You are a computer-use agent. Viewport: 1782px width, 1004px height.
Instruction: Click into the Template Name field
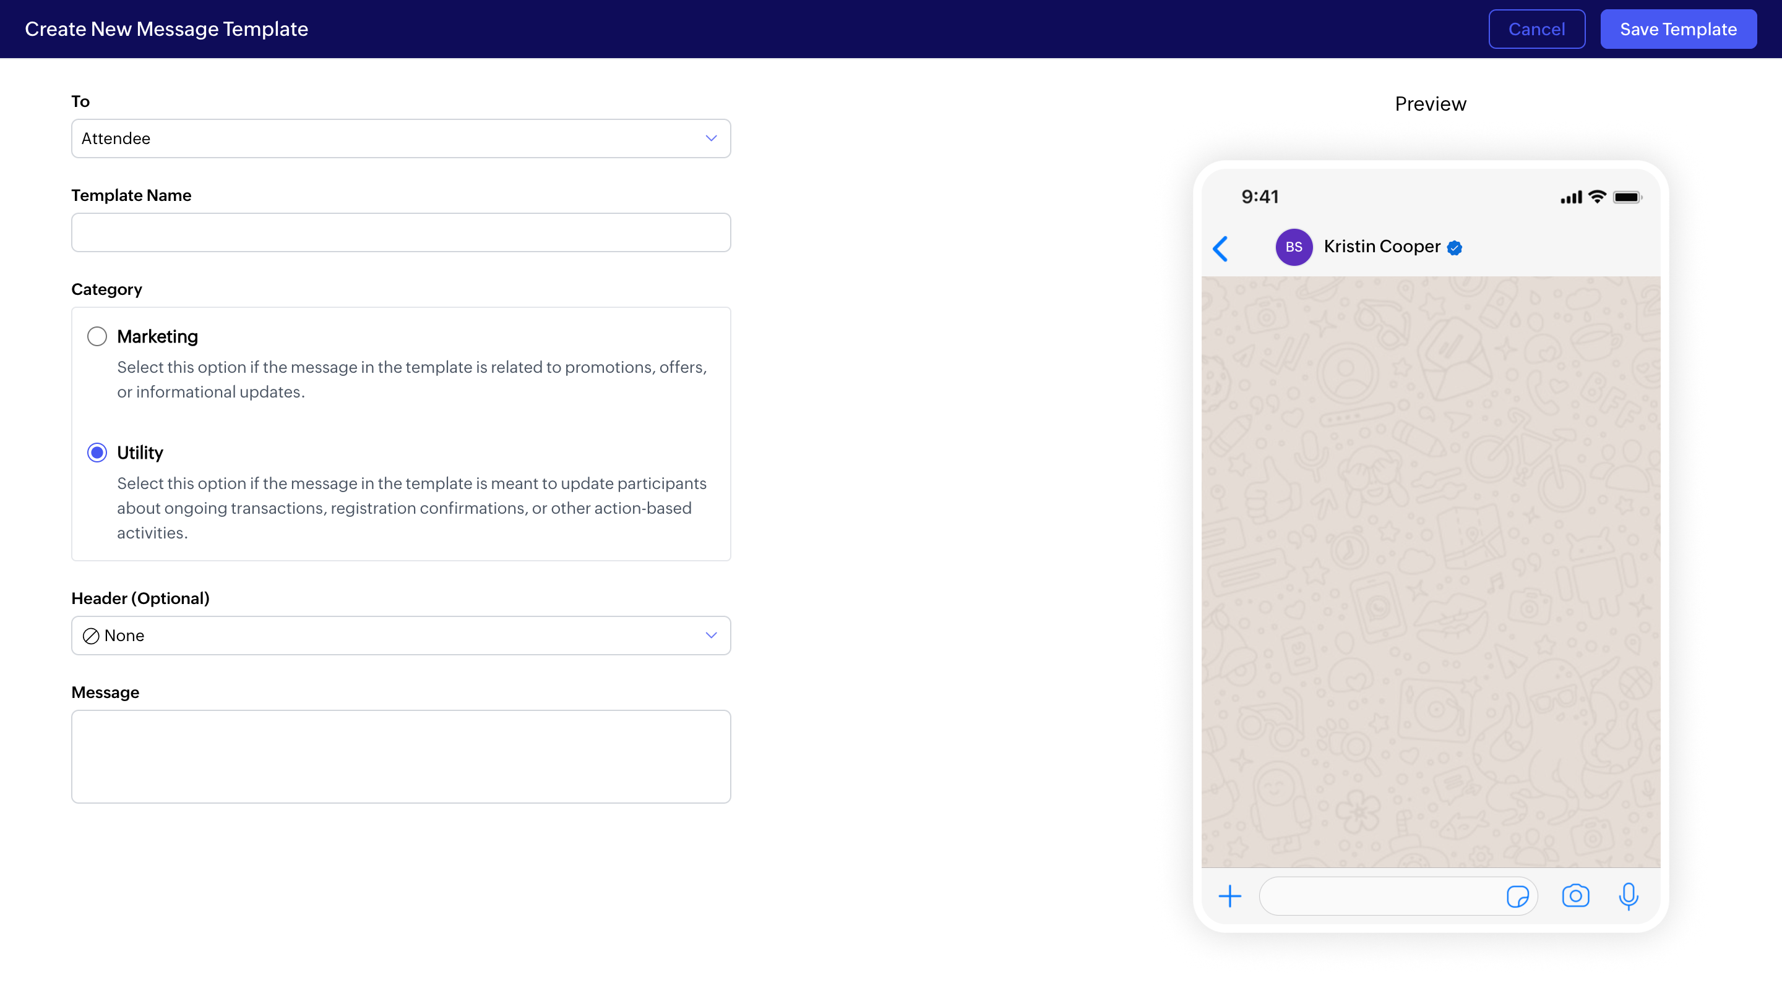click(x=400, y=232)
